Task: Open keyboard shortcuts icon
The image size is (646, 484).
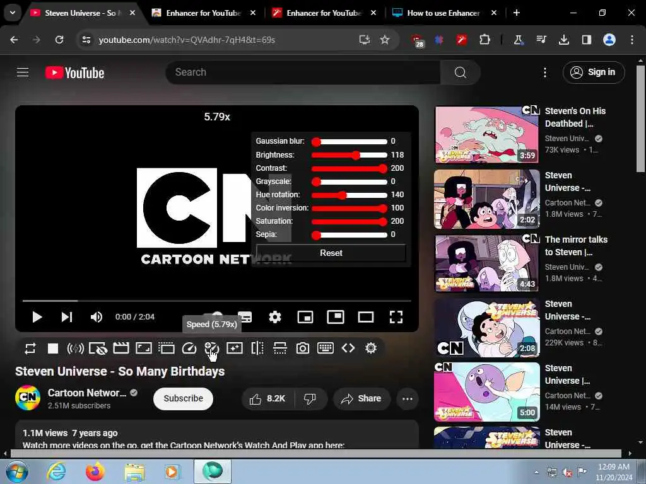Action: 326,348
